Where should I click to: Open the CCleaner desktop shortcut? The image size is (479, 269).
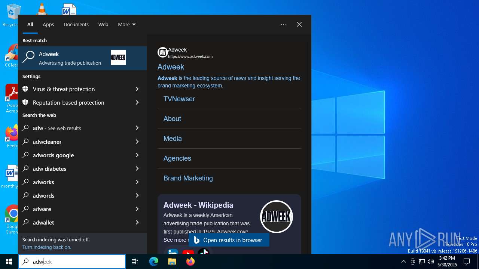(11, 56)
